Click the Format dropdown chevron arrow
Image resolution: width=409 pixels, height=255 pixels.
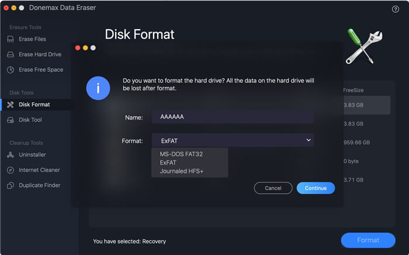tap(309, 140)
